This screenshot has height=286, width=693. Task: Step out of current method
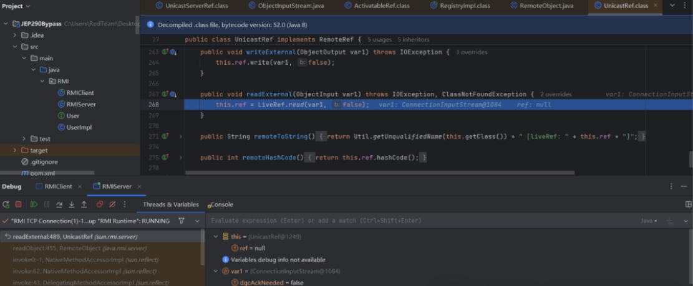click(84, 204)
